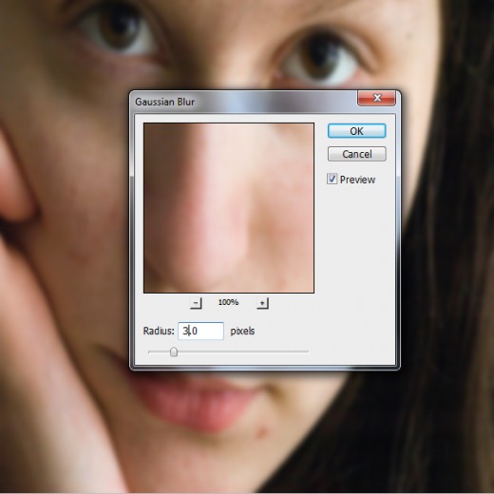The height and width of the screenshot is (494, 494).
Task: Toggle the Preview checkbox
Action: (x=332, y=179)
